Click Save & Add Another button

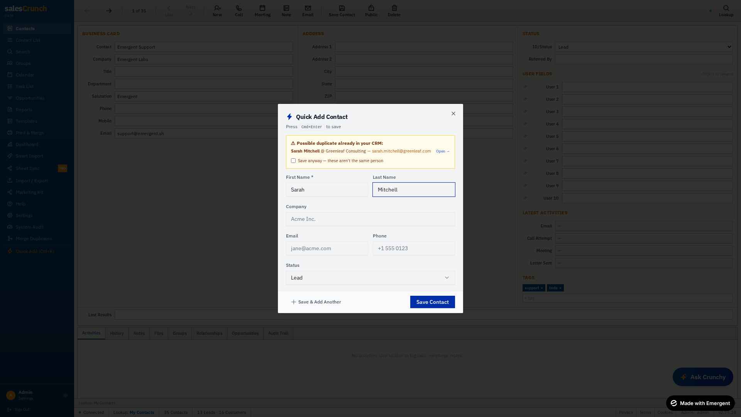pyautogui.click(x=316, y=302)
